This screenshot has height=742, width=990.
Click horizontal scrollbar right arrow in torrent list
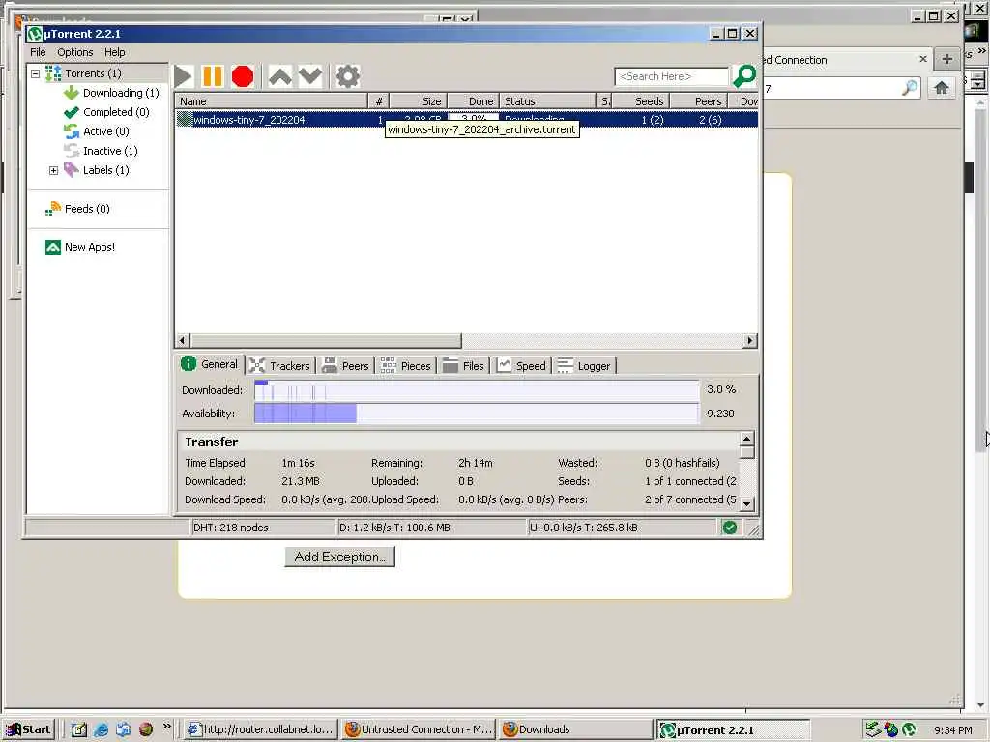(x=750, y=341)
